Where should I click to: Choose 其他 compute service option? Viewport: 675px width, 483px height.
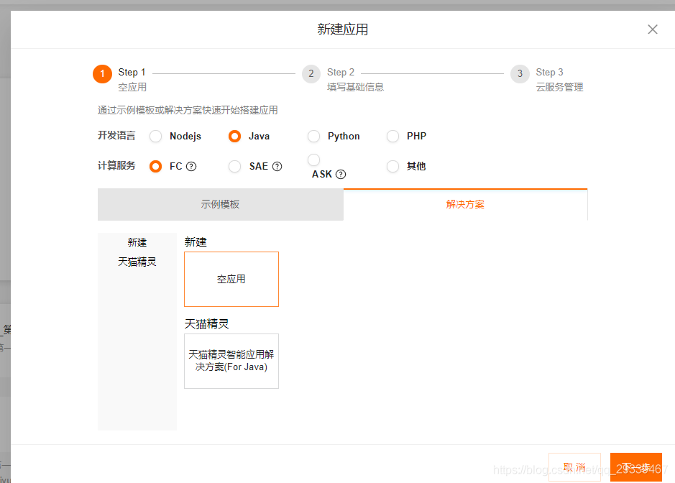tap(392, 167)
